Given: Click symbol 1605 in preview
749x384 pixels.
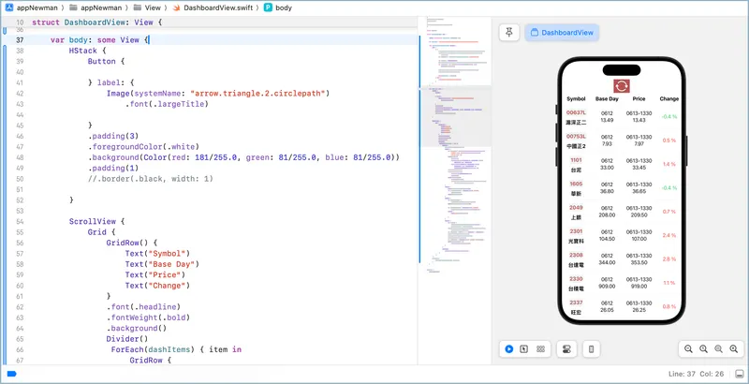Looking at the screenshot, I should (x=576, y=184).
